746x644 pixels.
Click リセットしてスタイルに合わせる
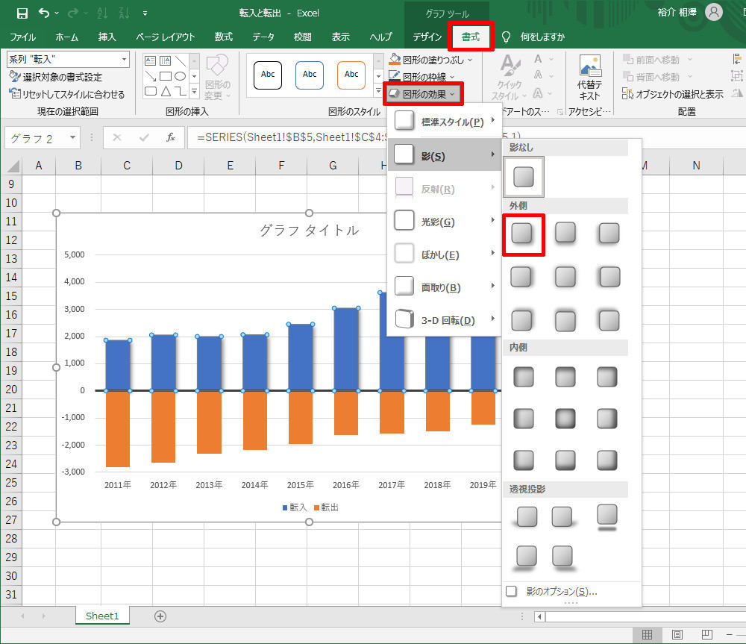click(67, 94)
